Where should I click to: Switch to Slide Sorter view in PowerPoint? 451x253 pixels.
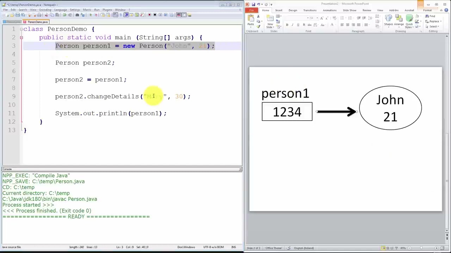click(x=388, y=248)
